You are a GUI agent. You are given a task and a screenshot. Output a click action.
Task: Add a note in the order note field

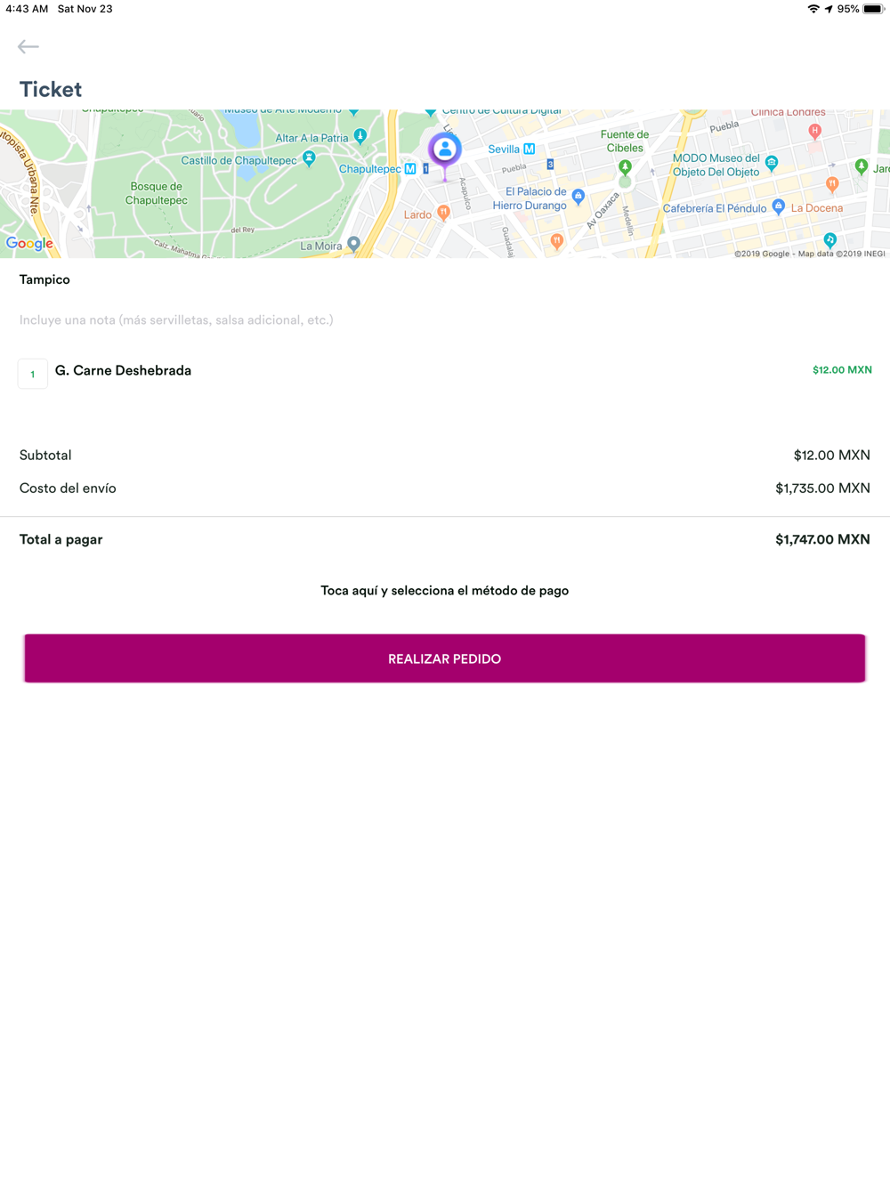pyautogui.click(x=445, y=320)
